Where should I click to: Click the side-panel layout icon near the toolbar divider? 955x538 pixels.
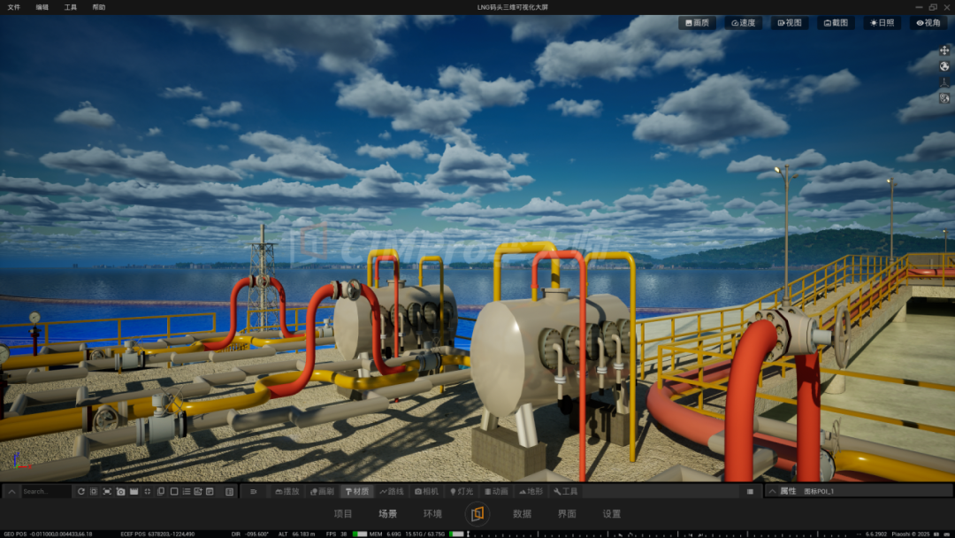(230, 491)
